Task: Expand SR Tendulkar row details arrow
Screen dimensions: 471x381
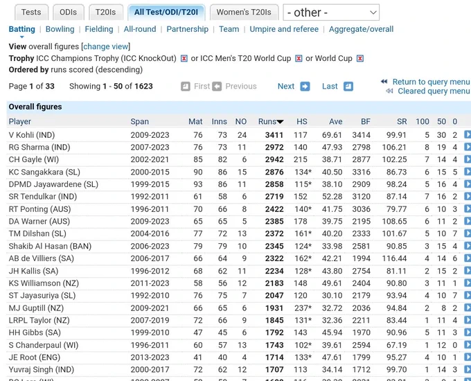Action: 468,196
